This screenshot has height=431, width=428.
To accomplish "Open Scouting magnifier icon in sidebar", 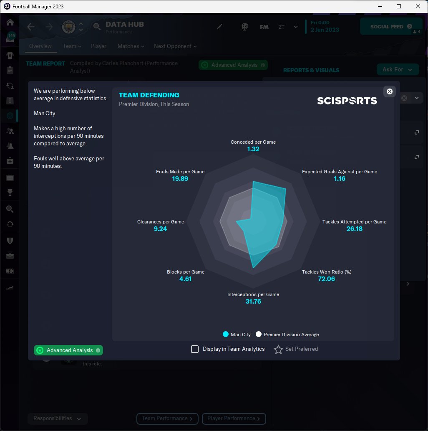I will [x=10, y=209].
